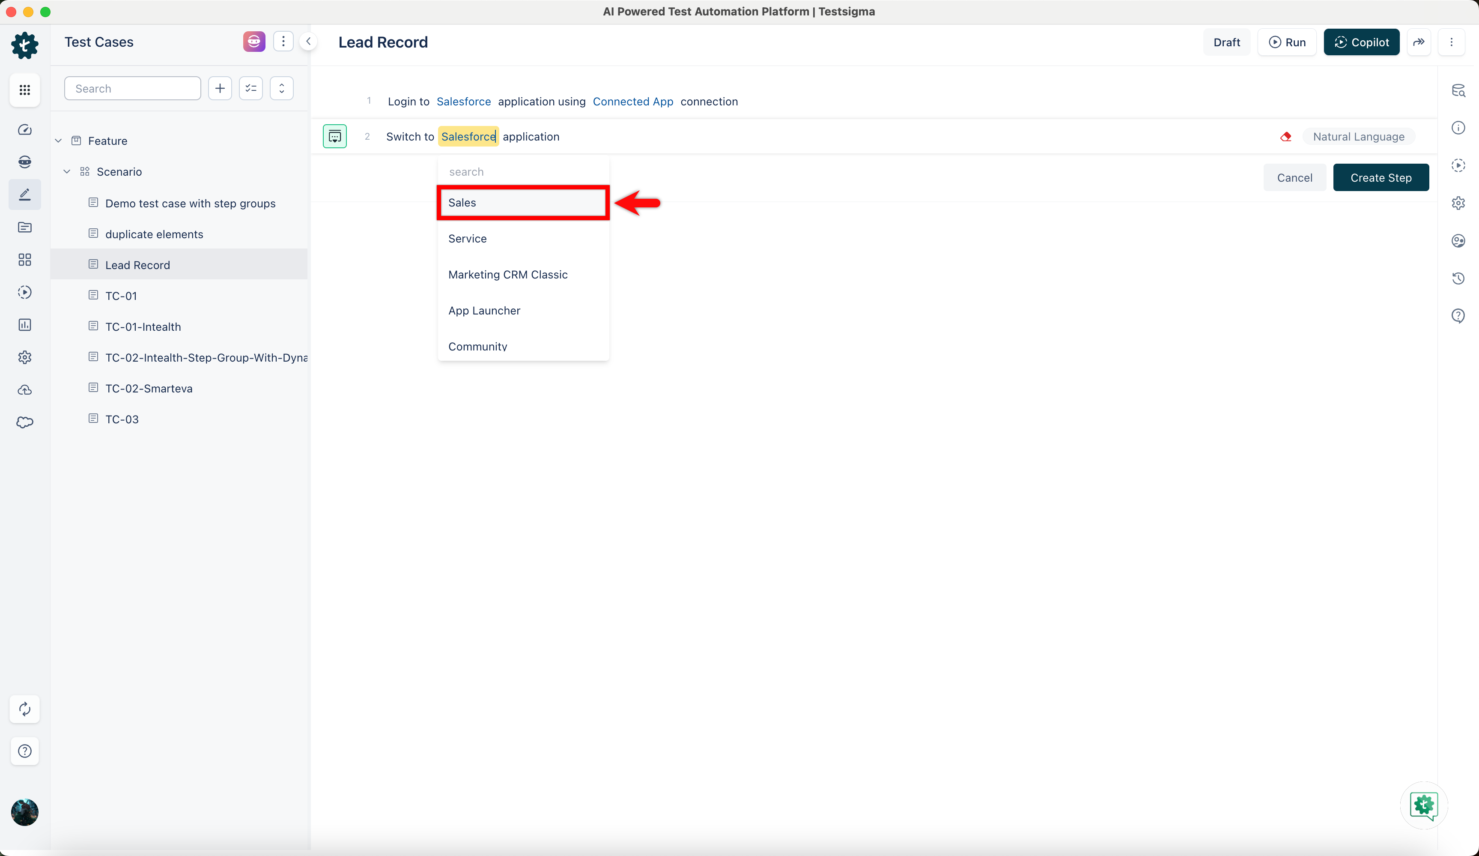The height and width of the screenshot is (856, 1479).
Task: Run the Lead Record test case
Action: [x=1287, y=42]
